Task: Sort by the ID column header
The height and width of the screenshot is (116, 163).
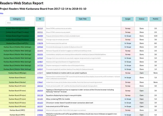Action: click(x=40, y=19)
